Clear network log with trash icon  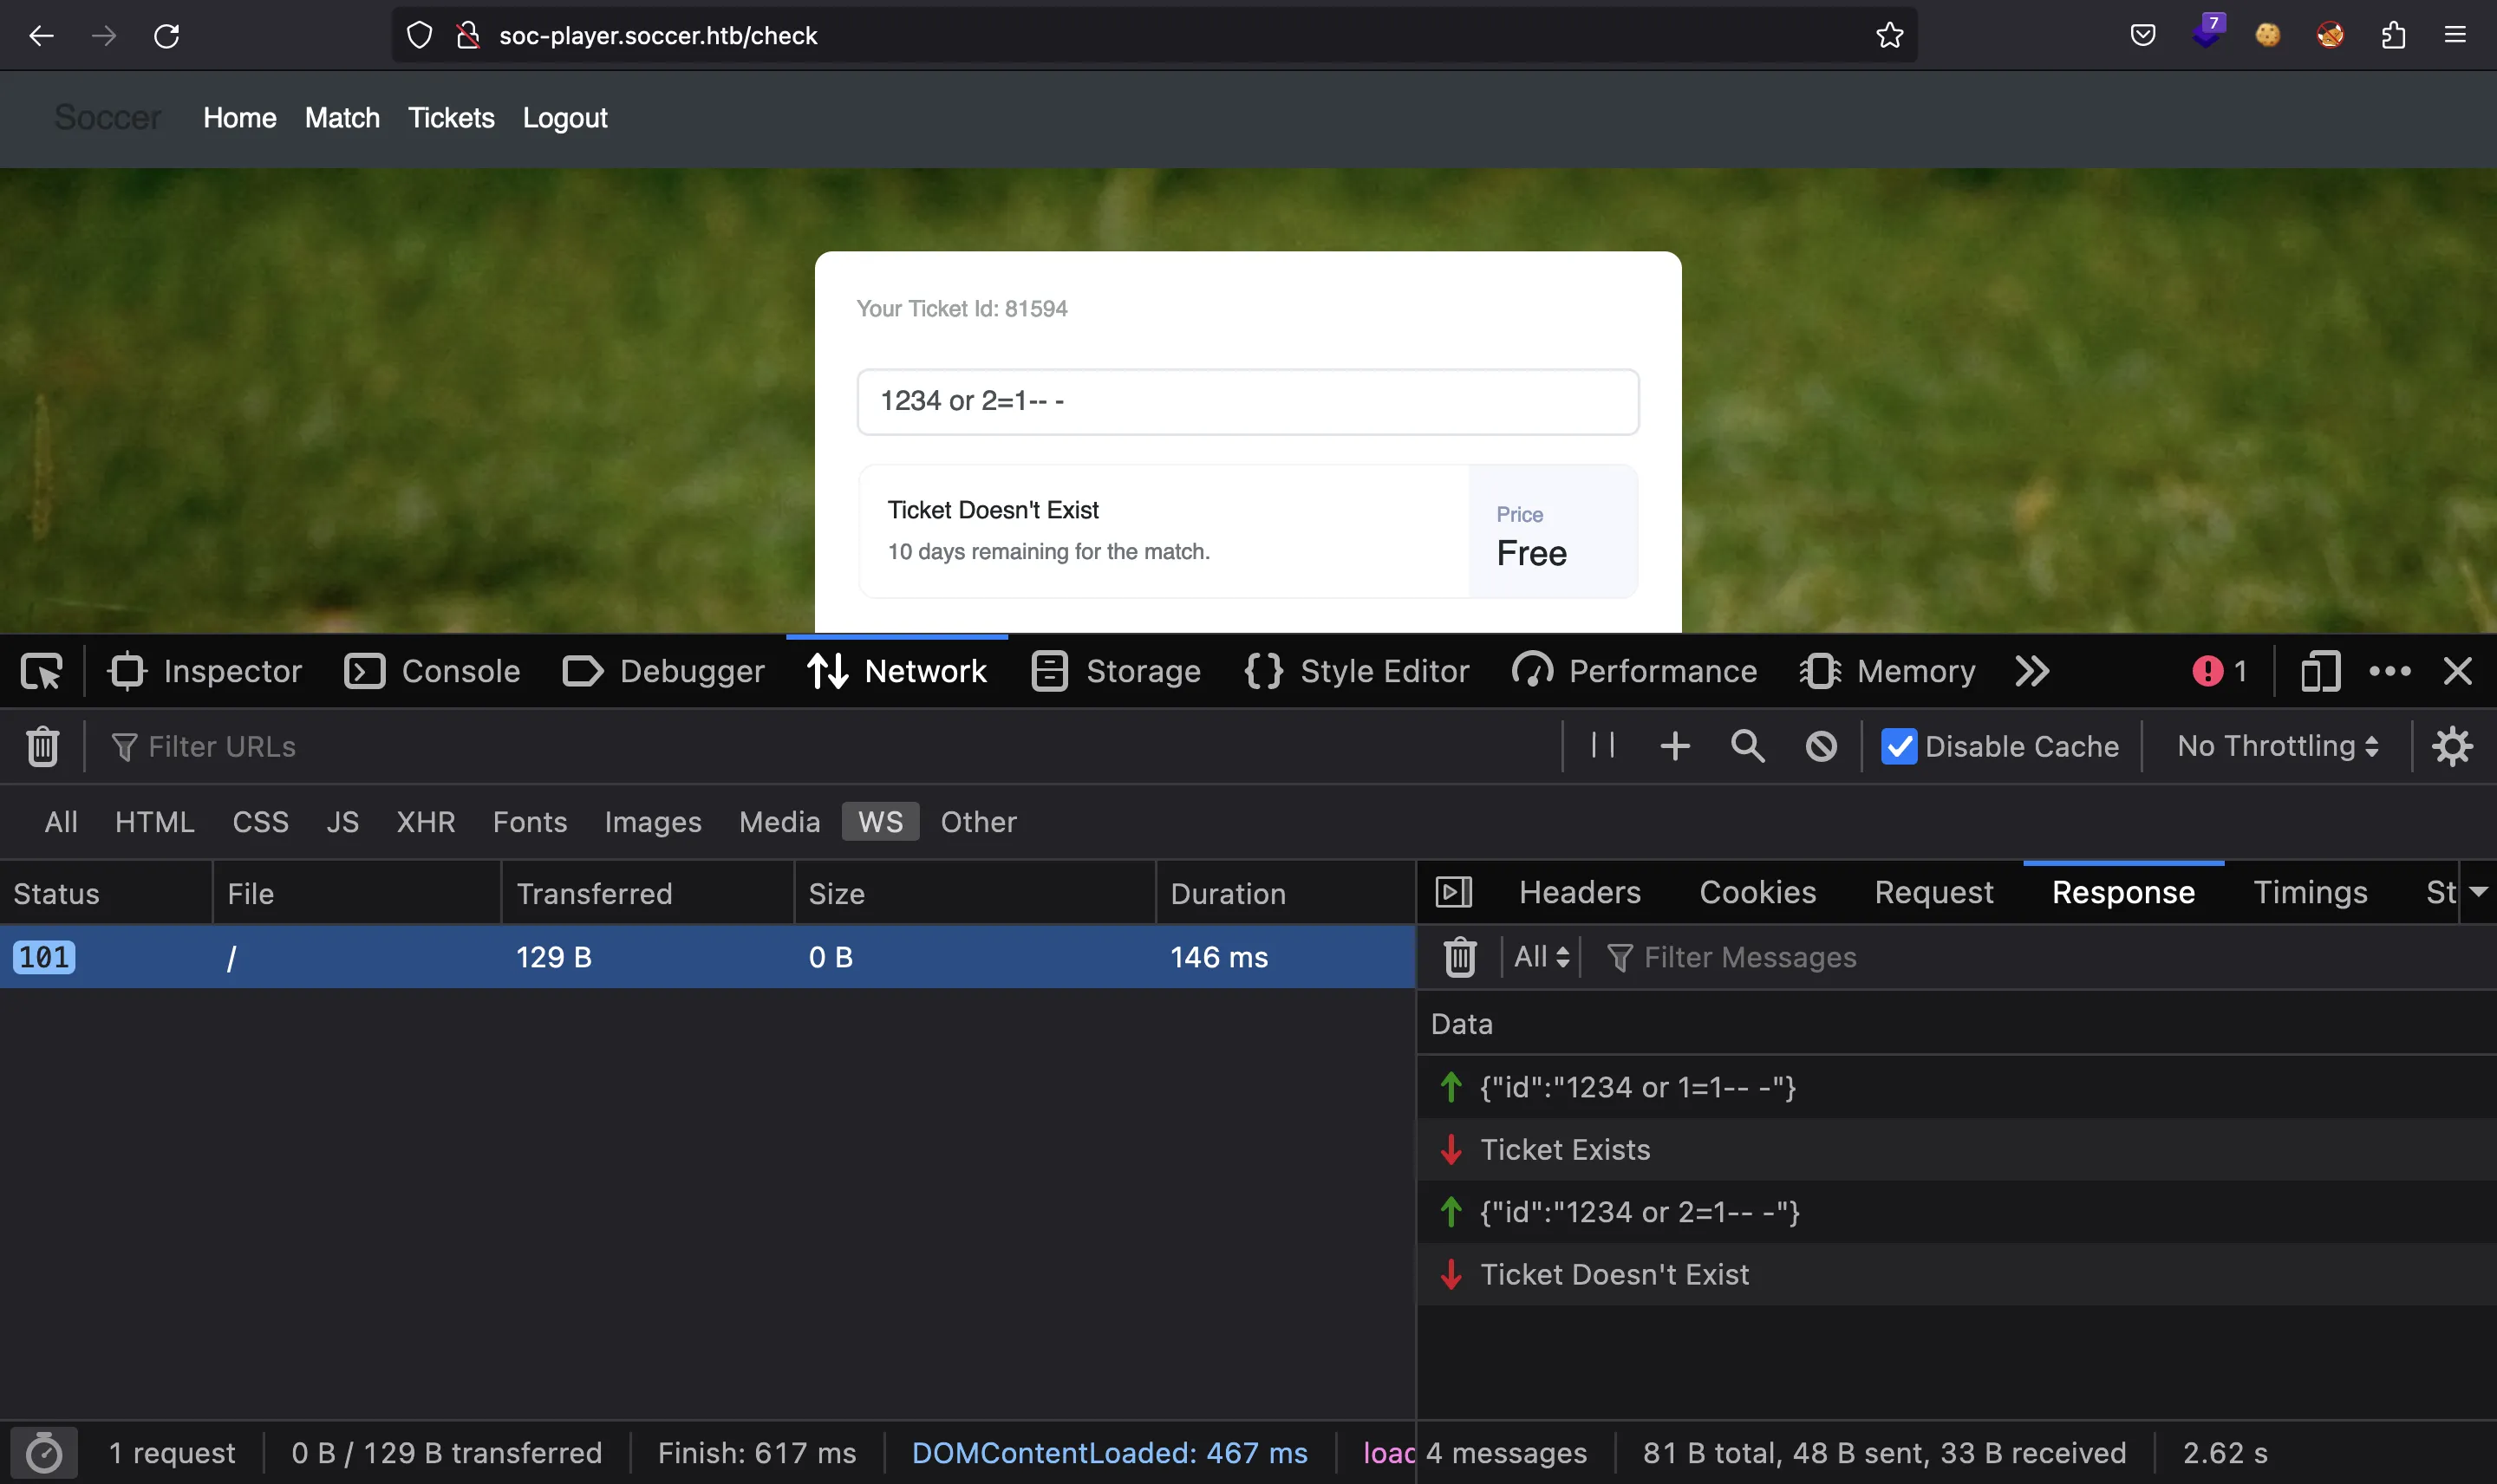(42, 747)
